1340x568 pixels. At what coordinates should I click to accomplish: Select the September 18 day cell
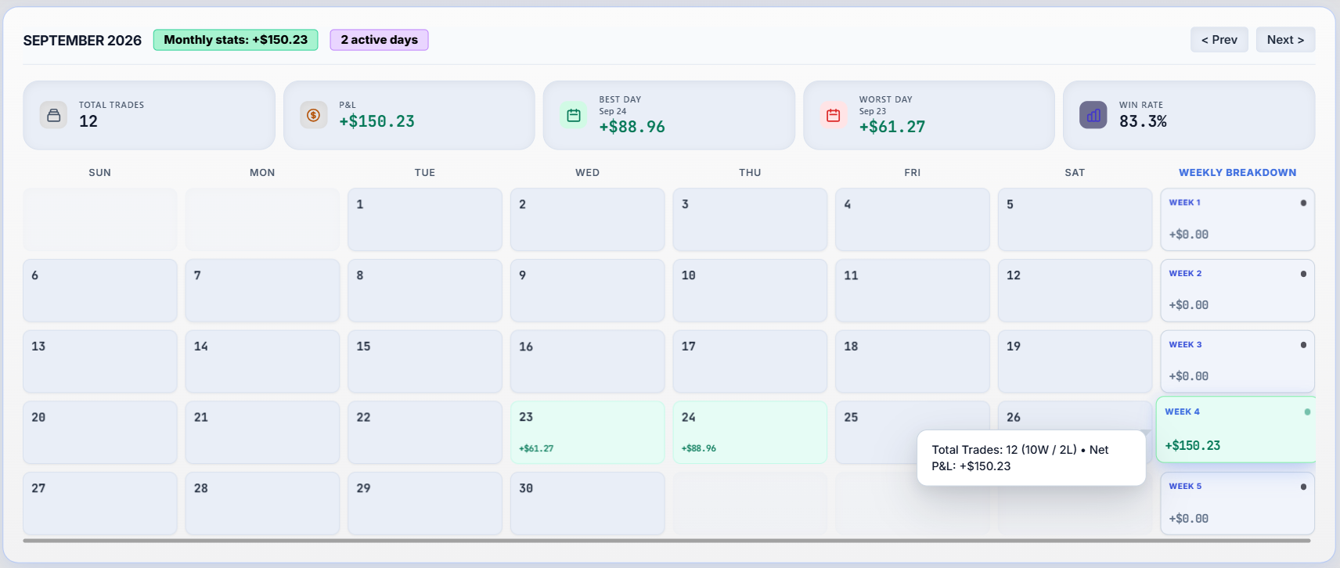(x=913, y=361)
